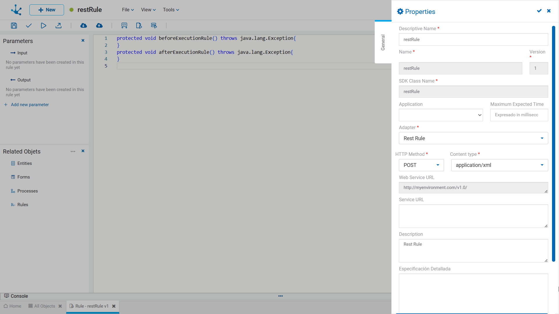Viewport: 559px width, 314px height.
Task: Select Forms in Related Objets
Action: pyautogui.click(x=20, y=177)
